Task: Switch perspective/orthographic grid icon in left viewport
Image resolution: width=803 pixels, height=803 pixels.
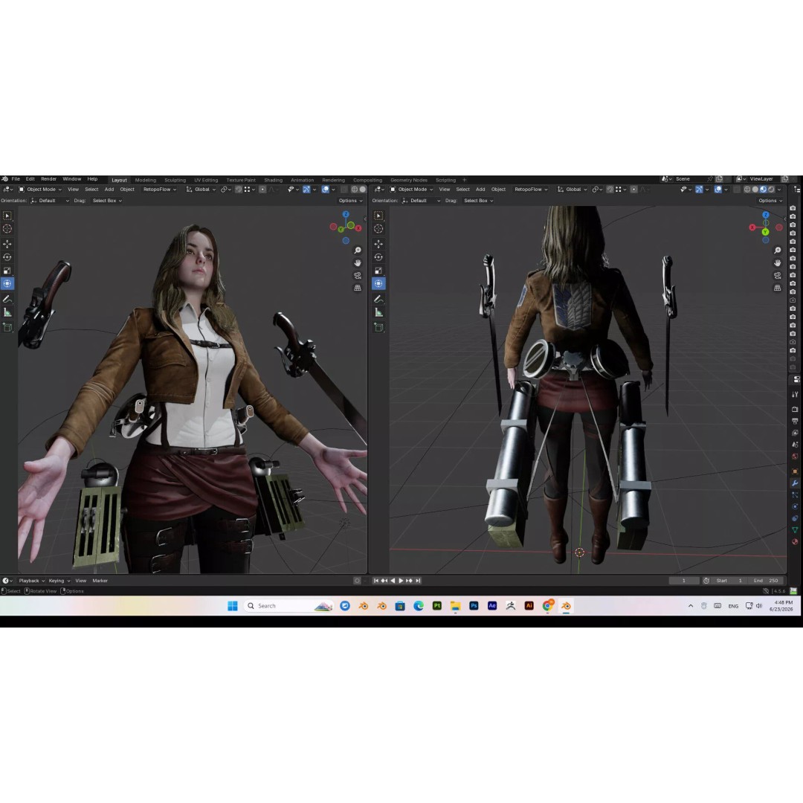Action: (x=358, y=288)
